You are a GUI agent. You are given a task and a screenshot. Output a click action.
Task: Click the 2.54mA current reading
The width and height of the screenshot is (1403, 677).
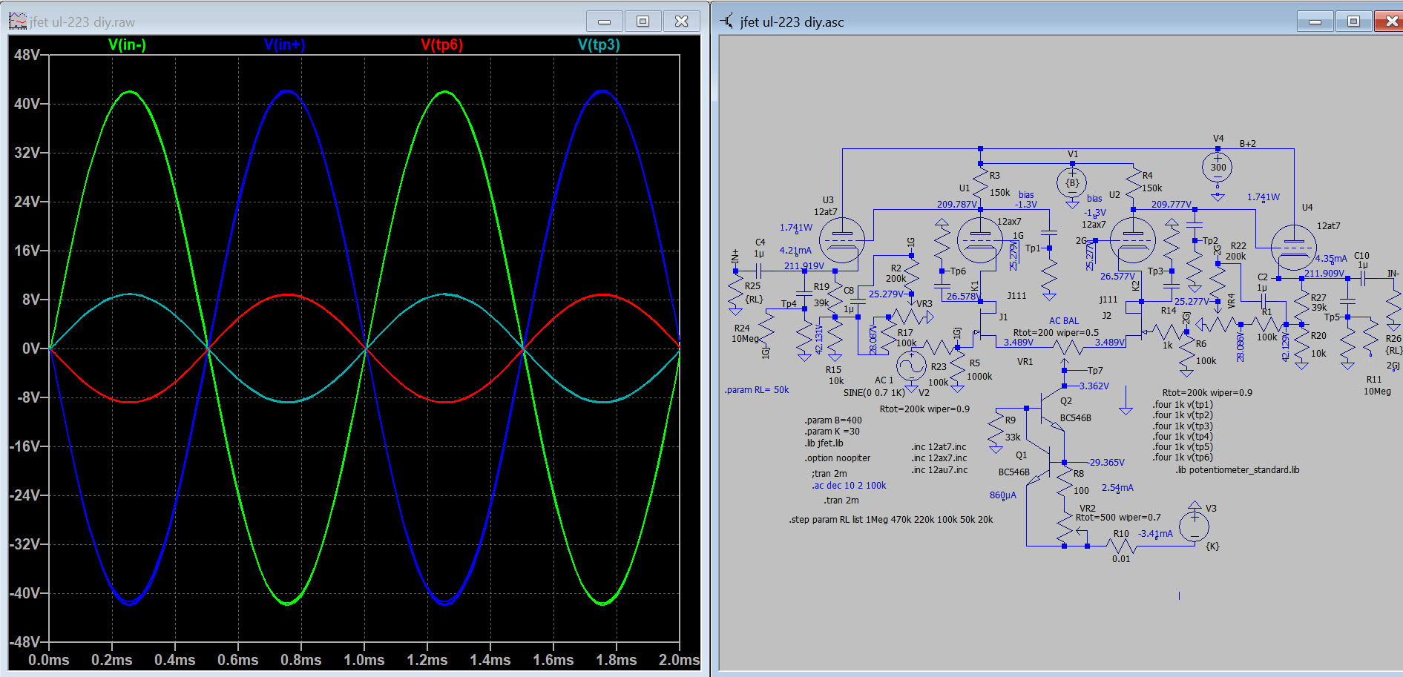1117,488
